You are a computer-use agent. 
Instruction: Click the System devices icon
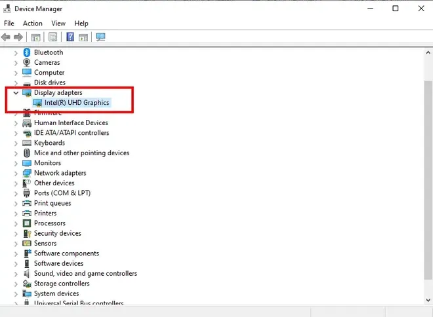[x=27, y=293]
